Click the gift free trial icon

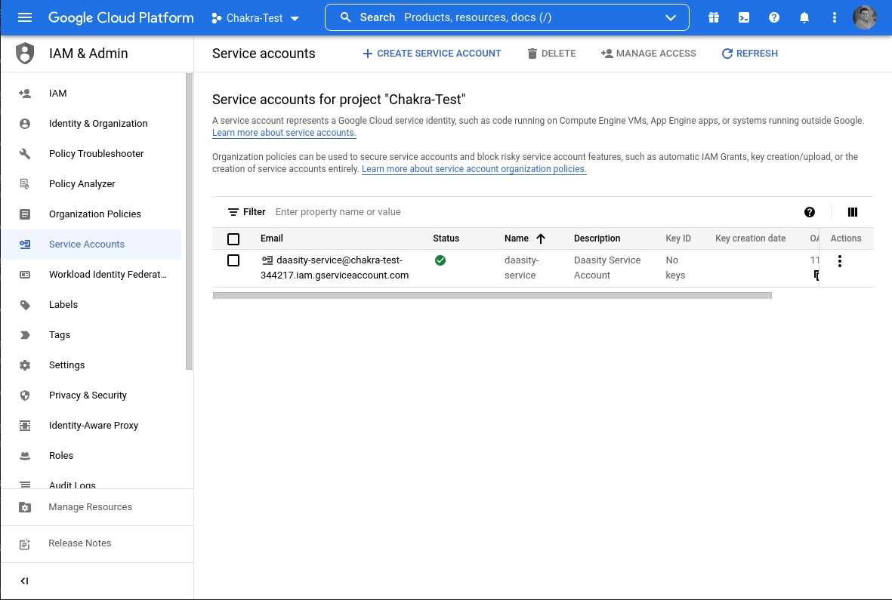pyautogui.click(x=714, y=17)
